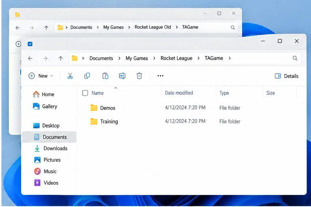
Task: Uncheck the blue checkbox in front window title bar
Action: [30, 44]
